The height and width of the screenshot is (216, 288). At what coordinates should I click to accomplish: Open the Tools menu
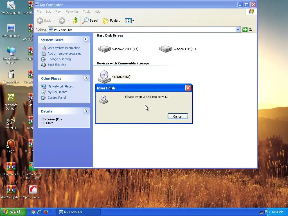pyautogui.click(x=87, y=12)
